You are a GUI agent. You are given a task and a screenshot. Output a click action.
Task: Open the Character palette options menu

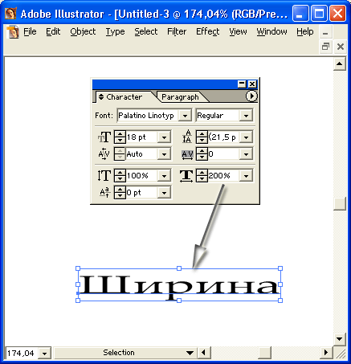click(x=251, y=96)
